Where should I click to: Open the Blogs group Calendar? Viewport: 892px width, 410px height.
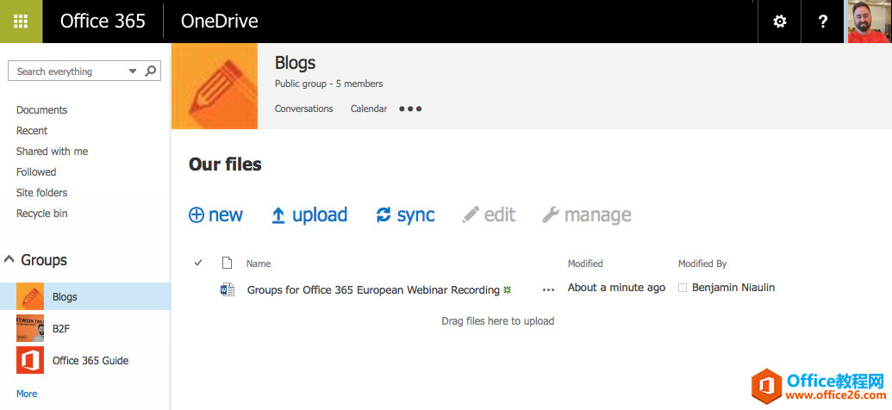369,108
